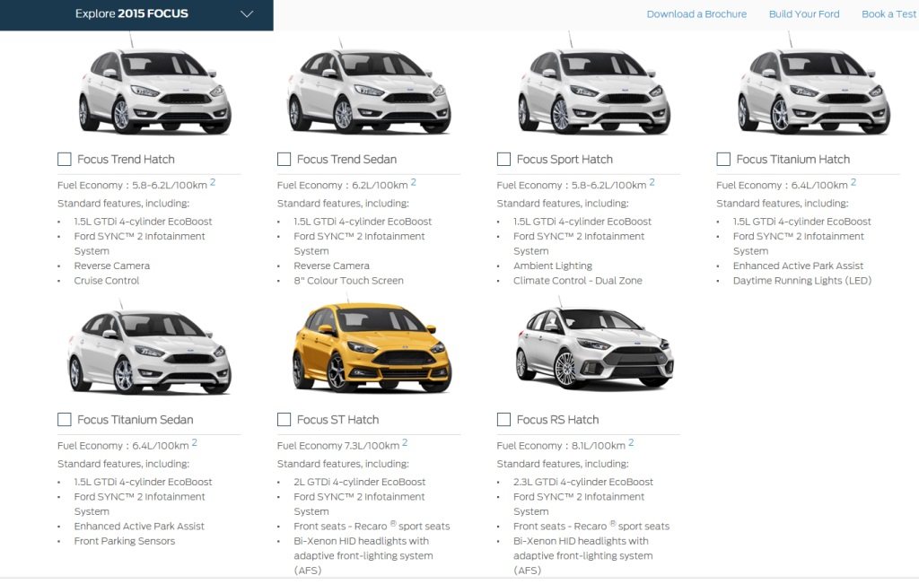Open the Focus Sport Hatch car image
This screenshot has height=584, width=919.
[x=594, y=85]
